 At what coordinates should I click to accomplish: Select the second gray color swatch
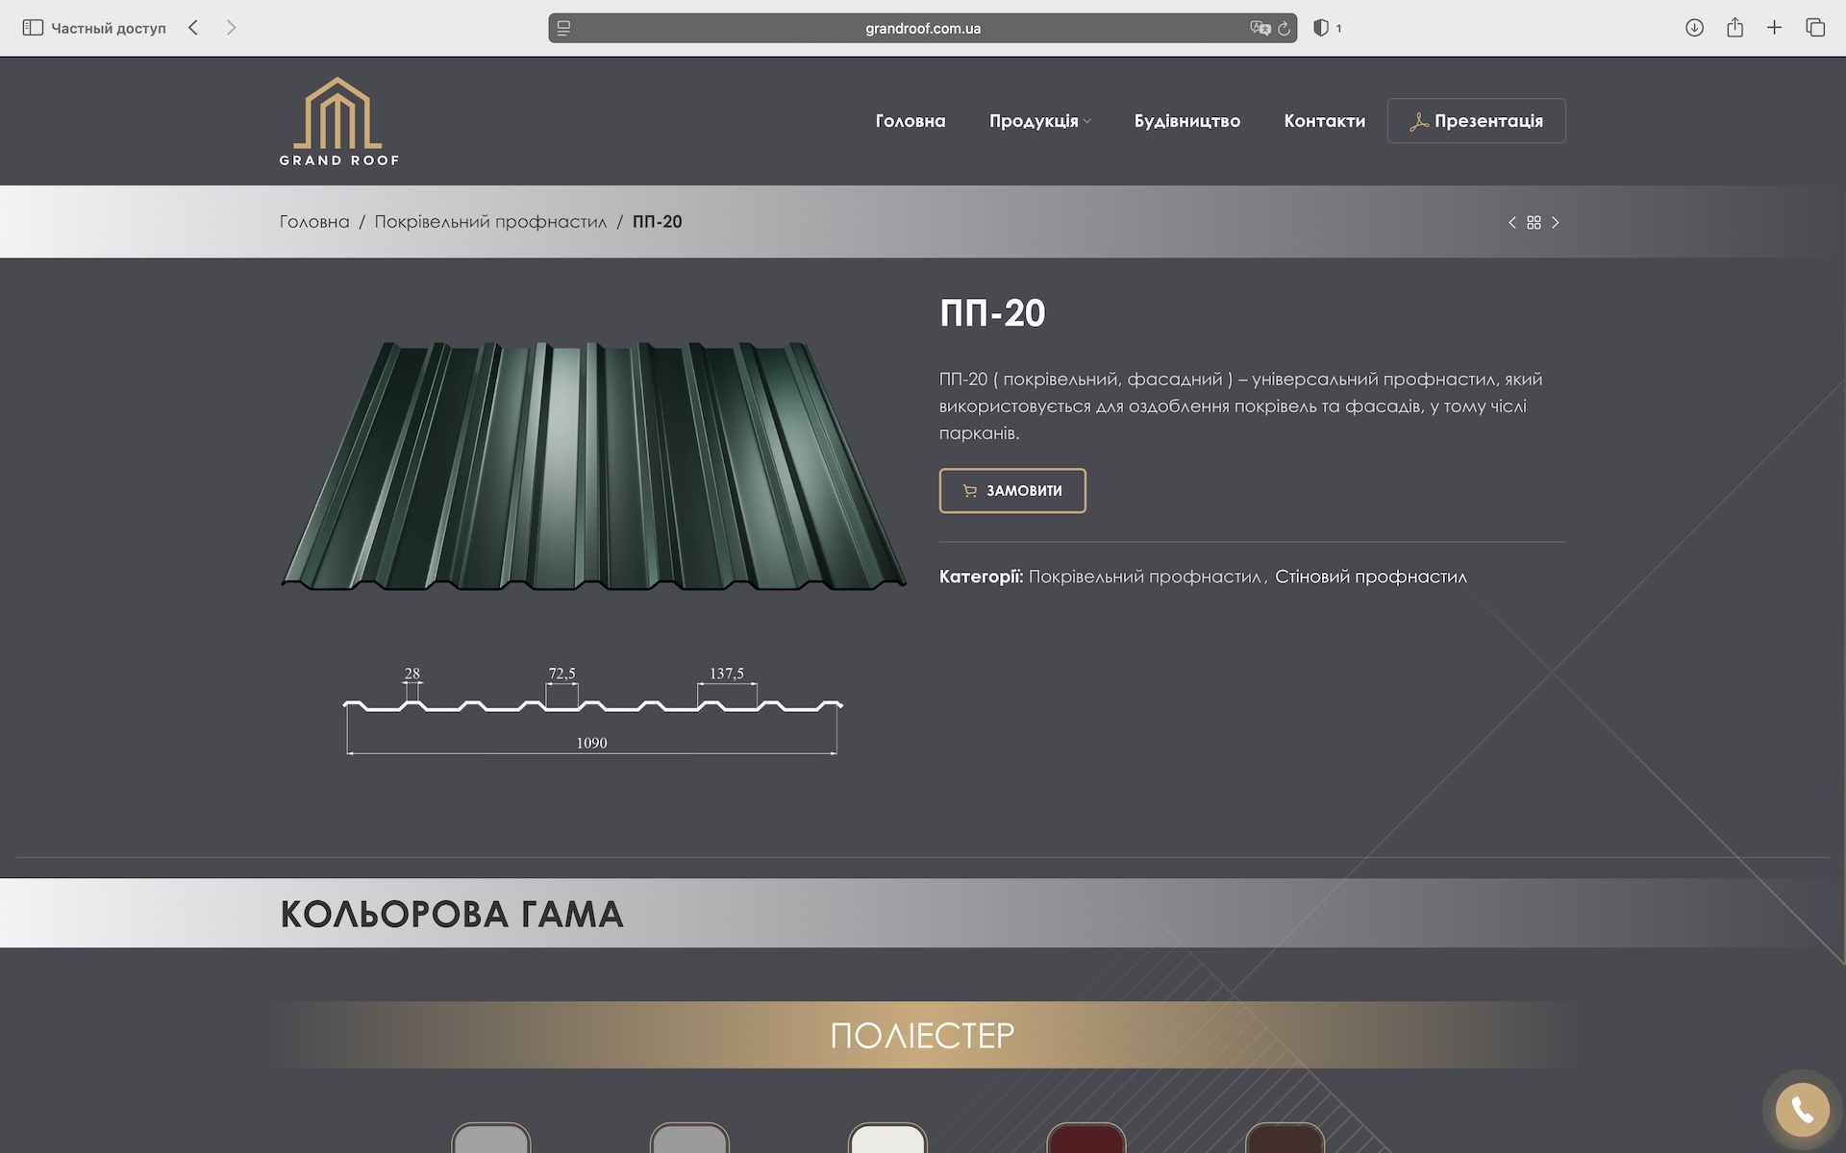(689, 1138)
